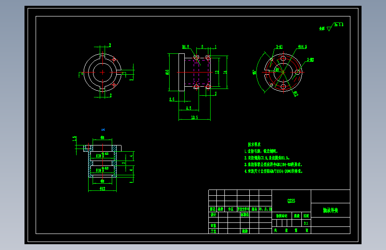The image size is (386, 250).
Task: Click the 45° angular dimension
Action: pyautogui.click(x=254, y=72)
